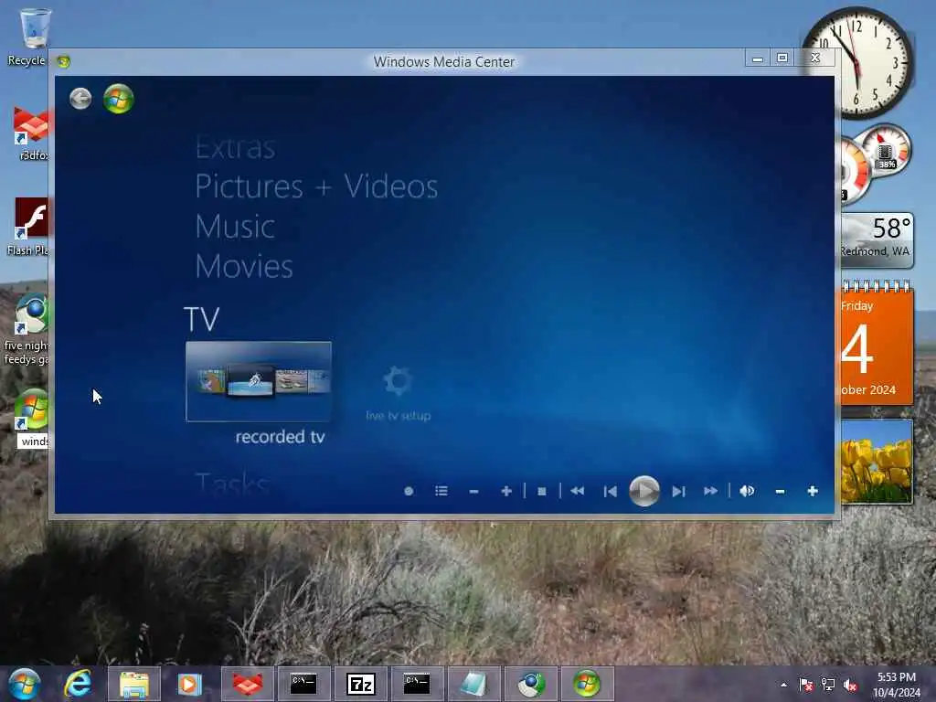The width and height of the screenshot is (936, 702).
Task: Click the analog clock gadget
Action: (857, 62)
